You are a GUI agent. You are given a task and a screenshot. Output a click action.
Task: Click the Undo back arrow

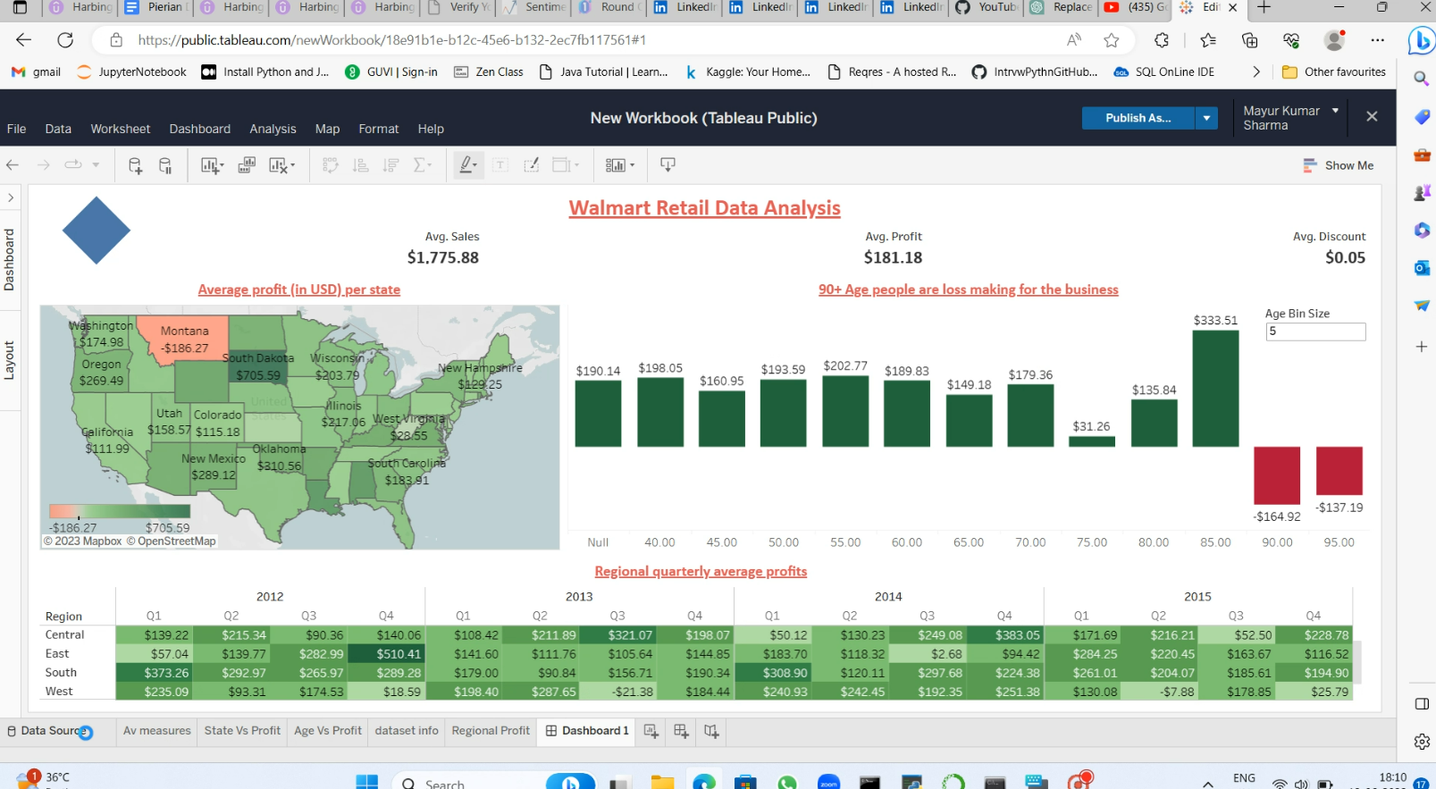point(13,164)
